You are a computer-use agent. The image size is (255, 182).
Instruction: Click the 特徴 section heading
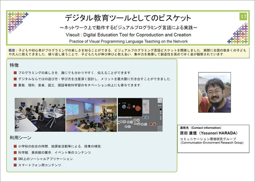coord(15,65)
